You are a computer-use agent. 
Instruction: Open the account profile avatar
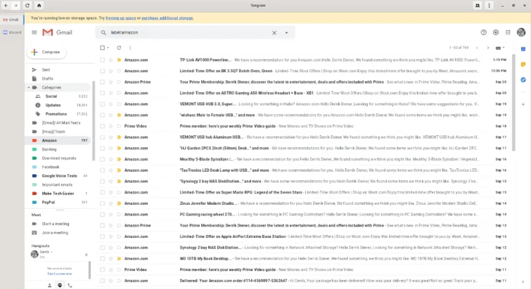pos(521,32)
